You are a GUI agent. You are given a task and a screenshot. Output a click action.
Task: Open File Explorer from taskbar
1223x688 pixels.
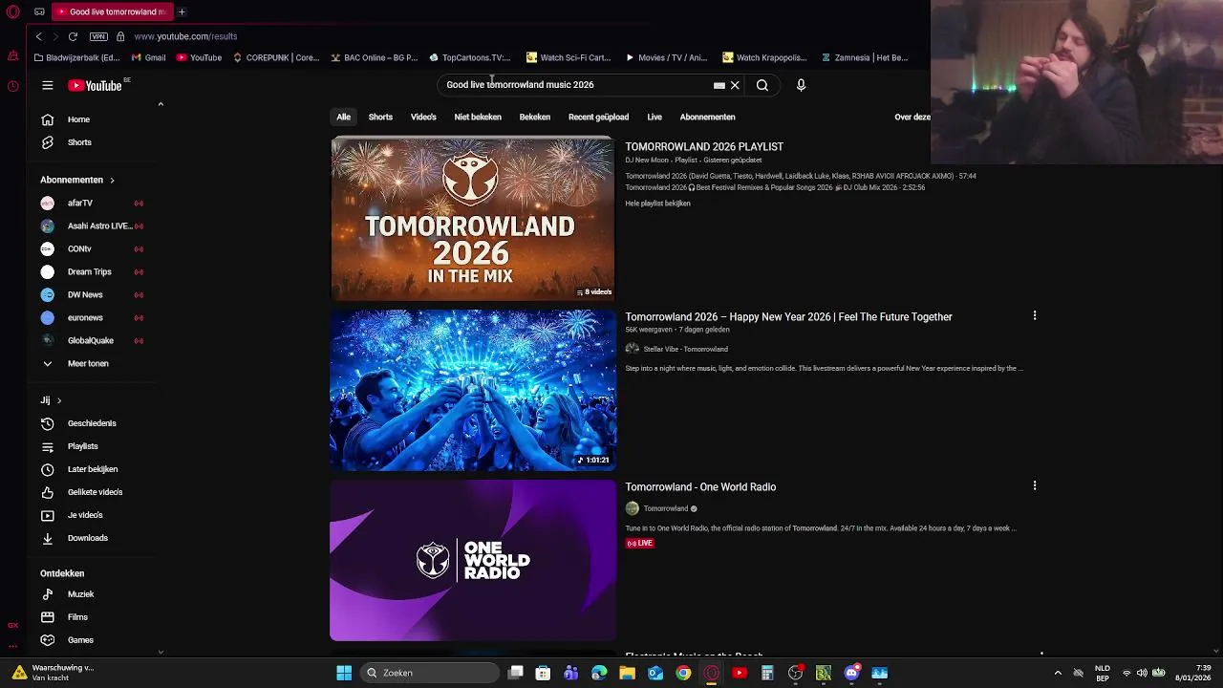click(x=627, y=673)
